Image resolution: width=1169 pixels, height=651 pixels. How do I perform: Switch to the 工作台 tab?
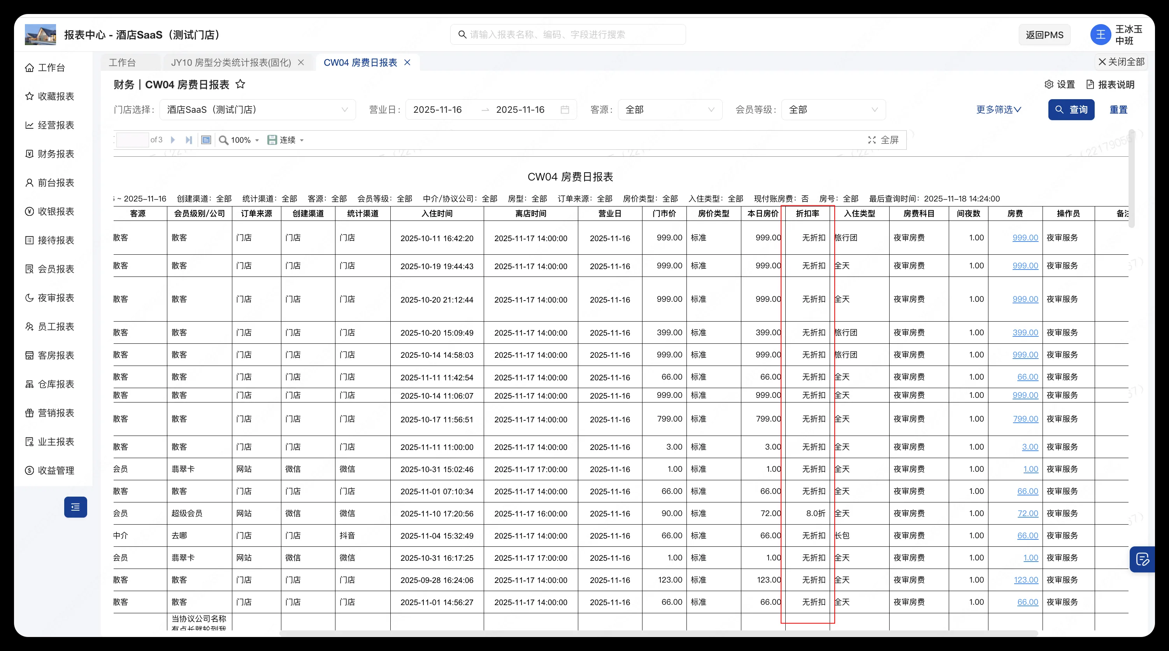[x=122, y=62]
